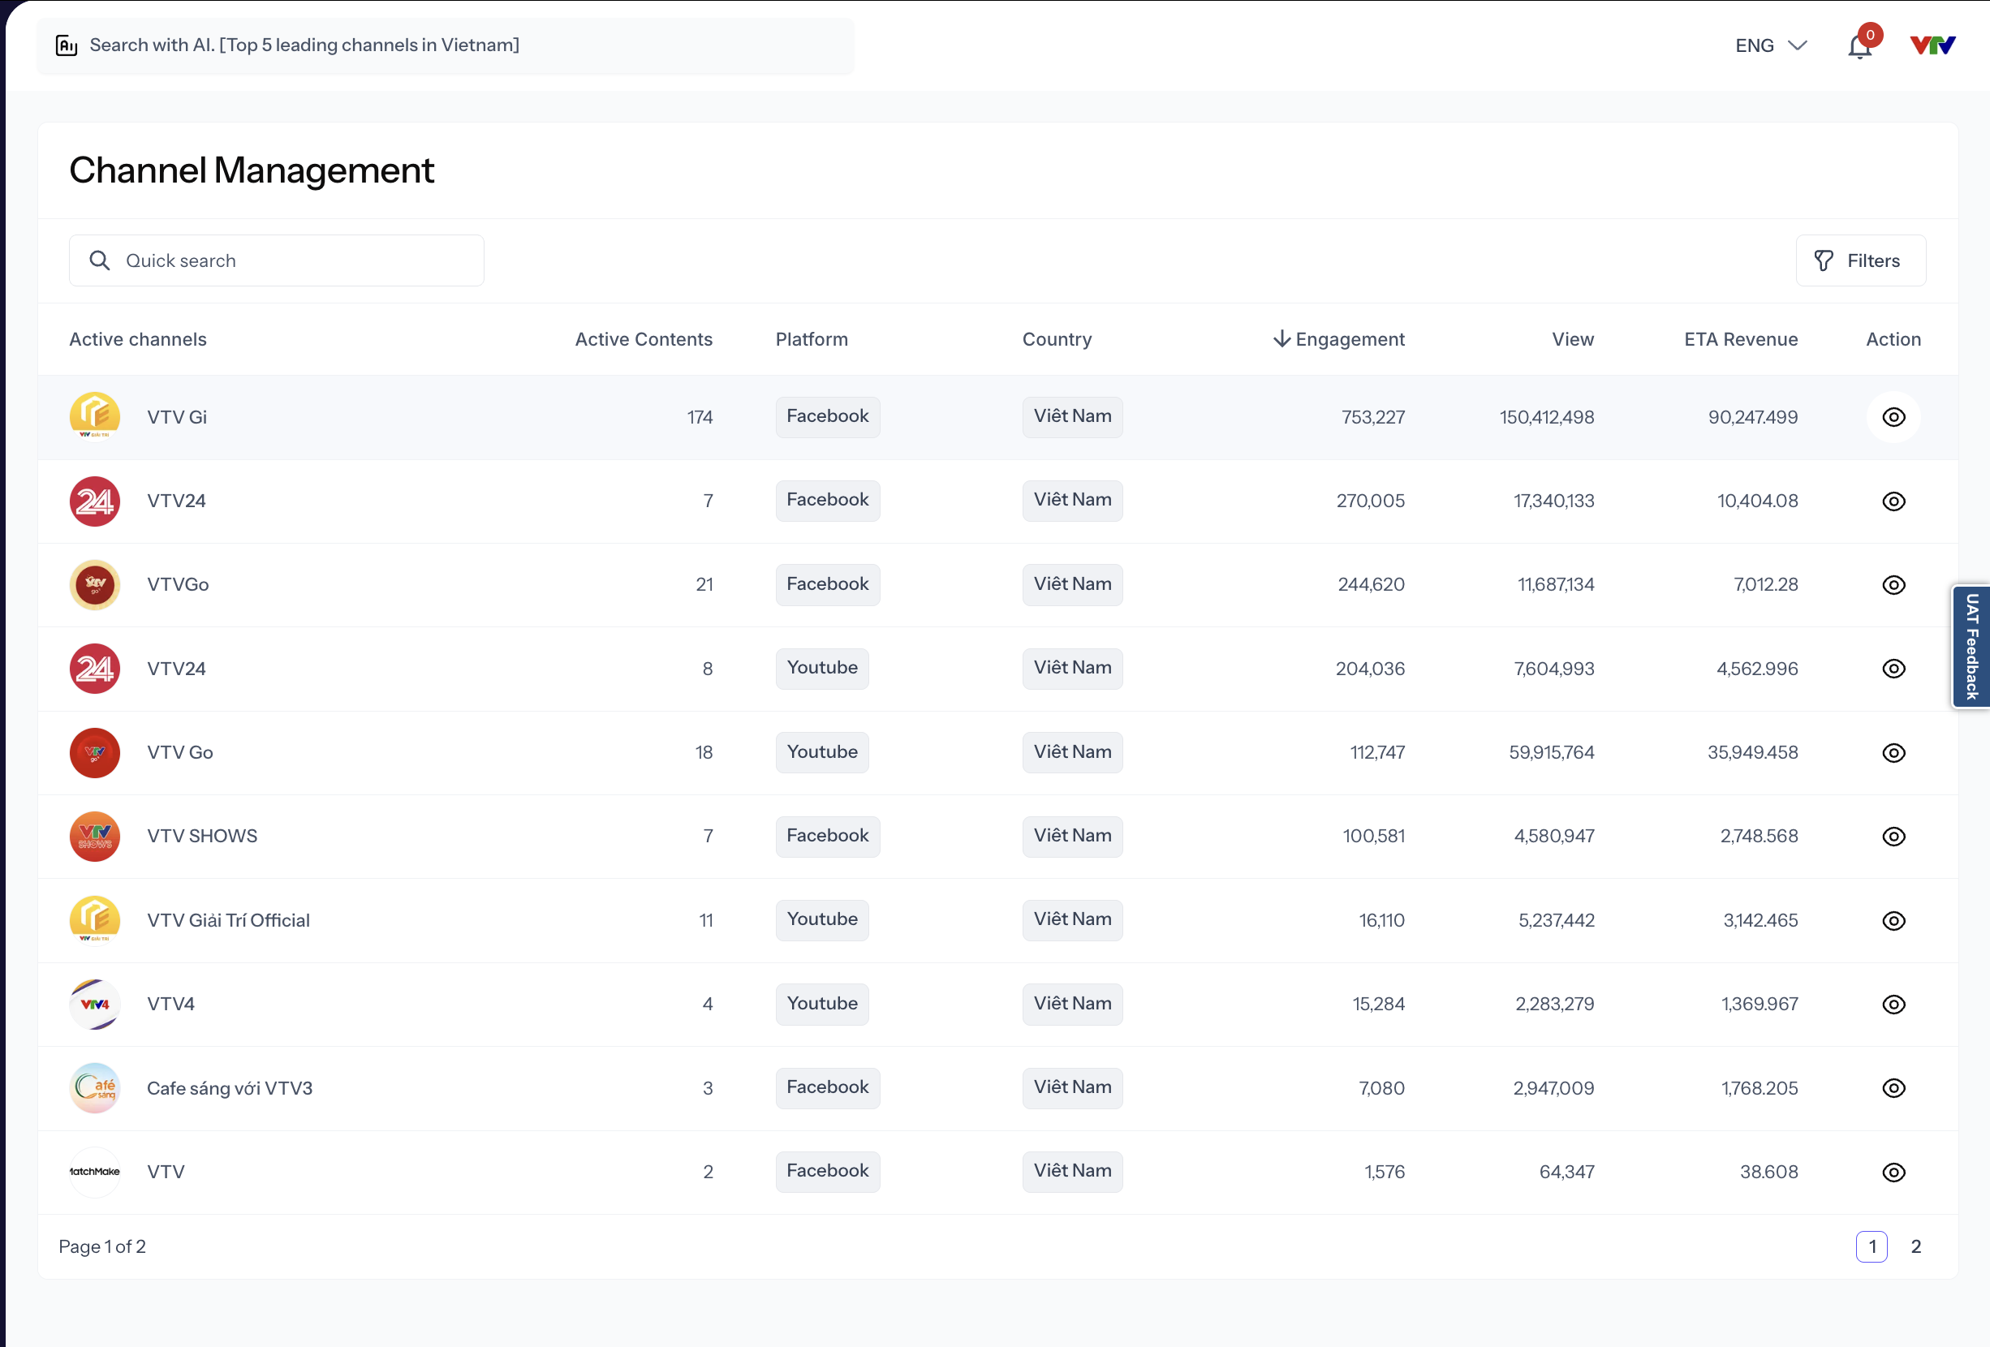Open eye icon for VTV24 Facebook row
The width and height of the screenshot is (1990, 1347).
coord(1893,501)
